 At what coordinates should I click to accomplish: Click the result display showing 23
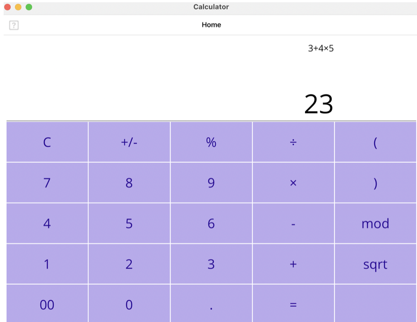tap(318, 103)
